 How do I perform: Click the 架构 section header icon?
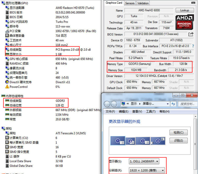[3, 128]
